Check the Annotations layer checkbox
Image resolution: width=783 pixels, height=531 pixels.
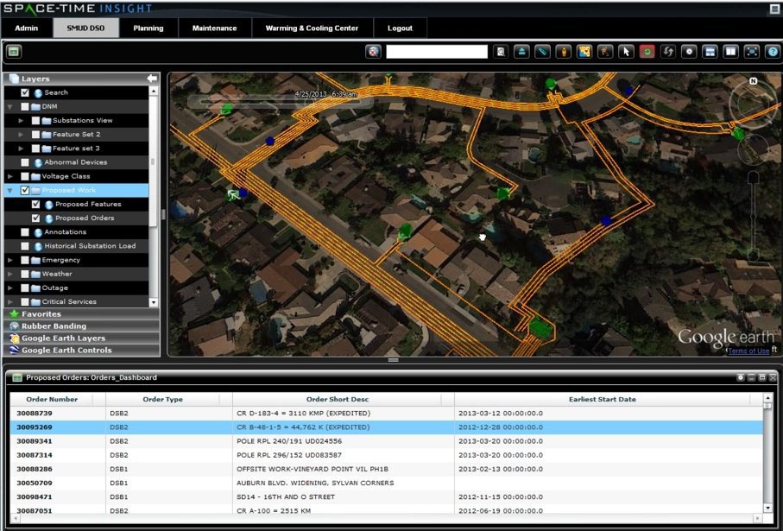(x=25, y=232)
